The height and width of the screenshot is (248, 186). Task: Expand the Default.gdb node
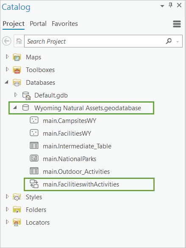pyautogui.click(x=16, y=95)
